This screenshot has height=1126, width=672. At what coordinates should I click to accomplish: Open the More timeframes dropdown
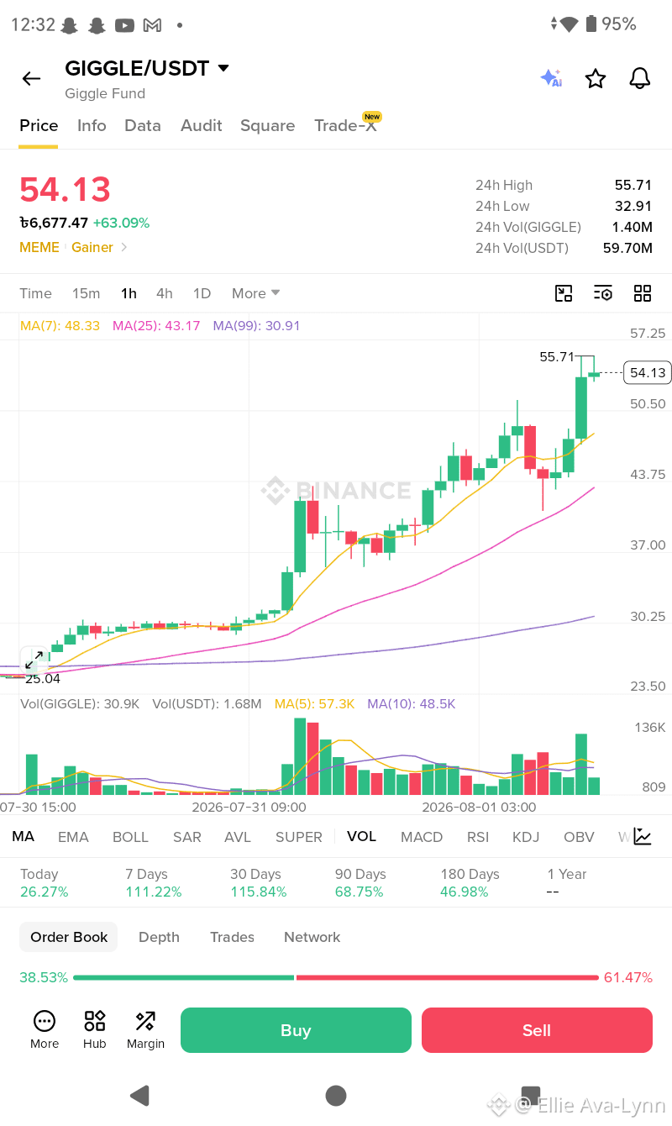[x=256, y=293]
